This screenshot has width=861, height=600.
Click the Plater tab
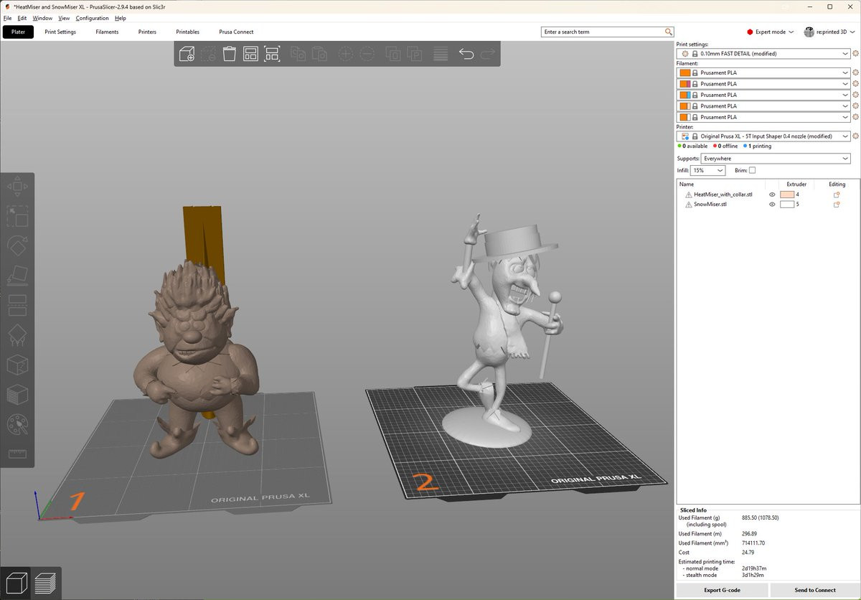pyautogui.click(x=19, y=32)
